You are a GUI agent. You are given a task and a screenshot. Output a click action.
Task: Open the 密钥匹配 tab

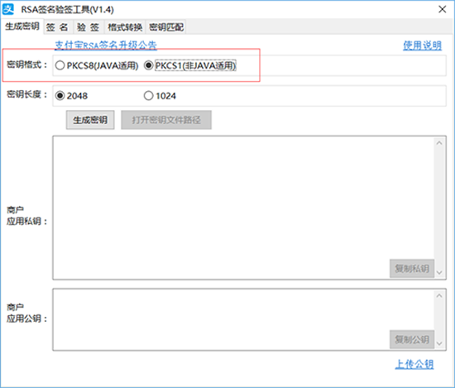click(166, 27)
